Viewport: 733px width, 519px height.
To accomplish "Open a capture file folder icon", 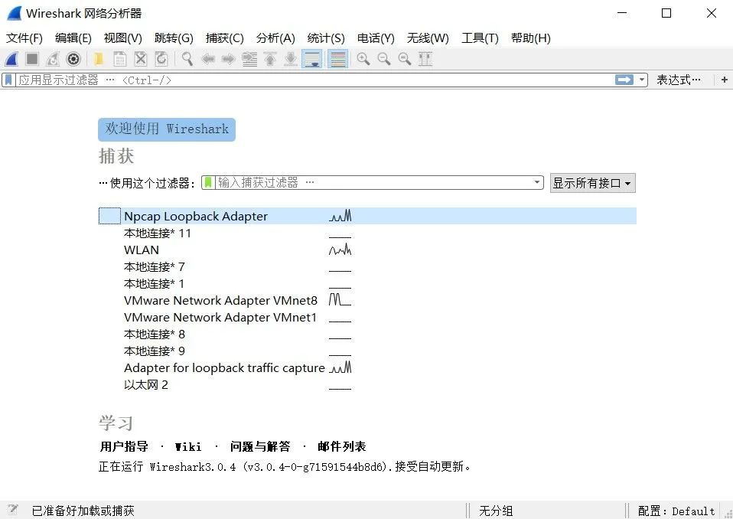I will click(98, 59).
